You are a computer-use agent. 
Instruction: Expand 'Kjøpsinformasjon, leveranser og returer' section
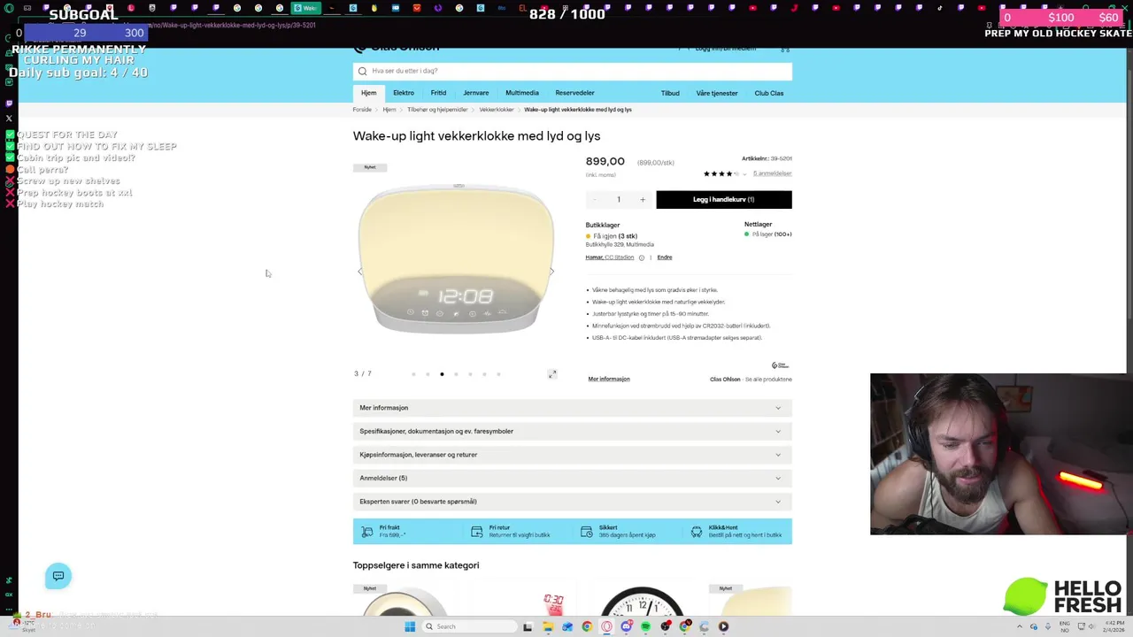point(572,455)
